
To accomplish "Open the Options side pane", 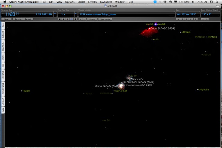I will pyautogui.click(x=3, y=34).
